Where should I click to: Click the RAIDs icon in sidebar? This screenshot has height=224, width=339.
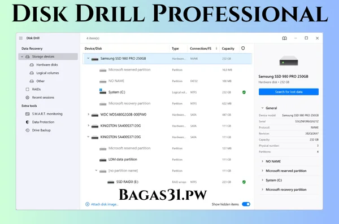(x=28, y=89)
